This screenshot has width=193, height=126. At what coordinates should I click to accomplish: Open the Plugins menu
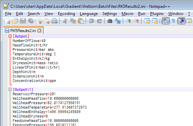[157, 14]
